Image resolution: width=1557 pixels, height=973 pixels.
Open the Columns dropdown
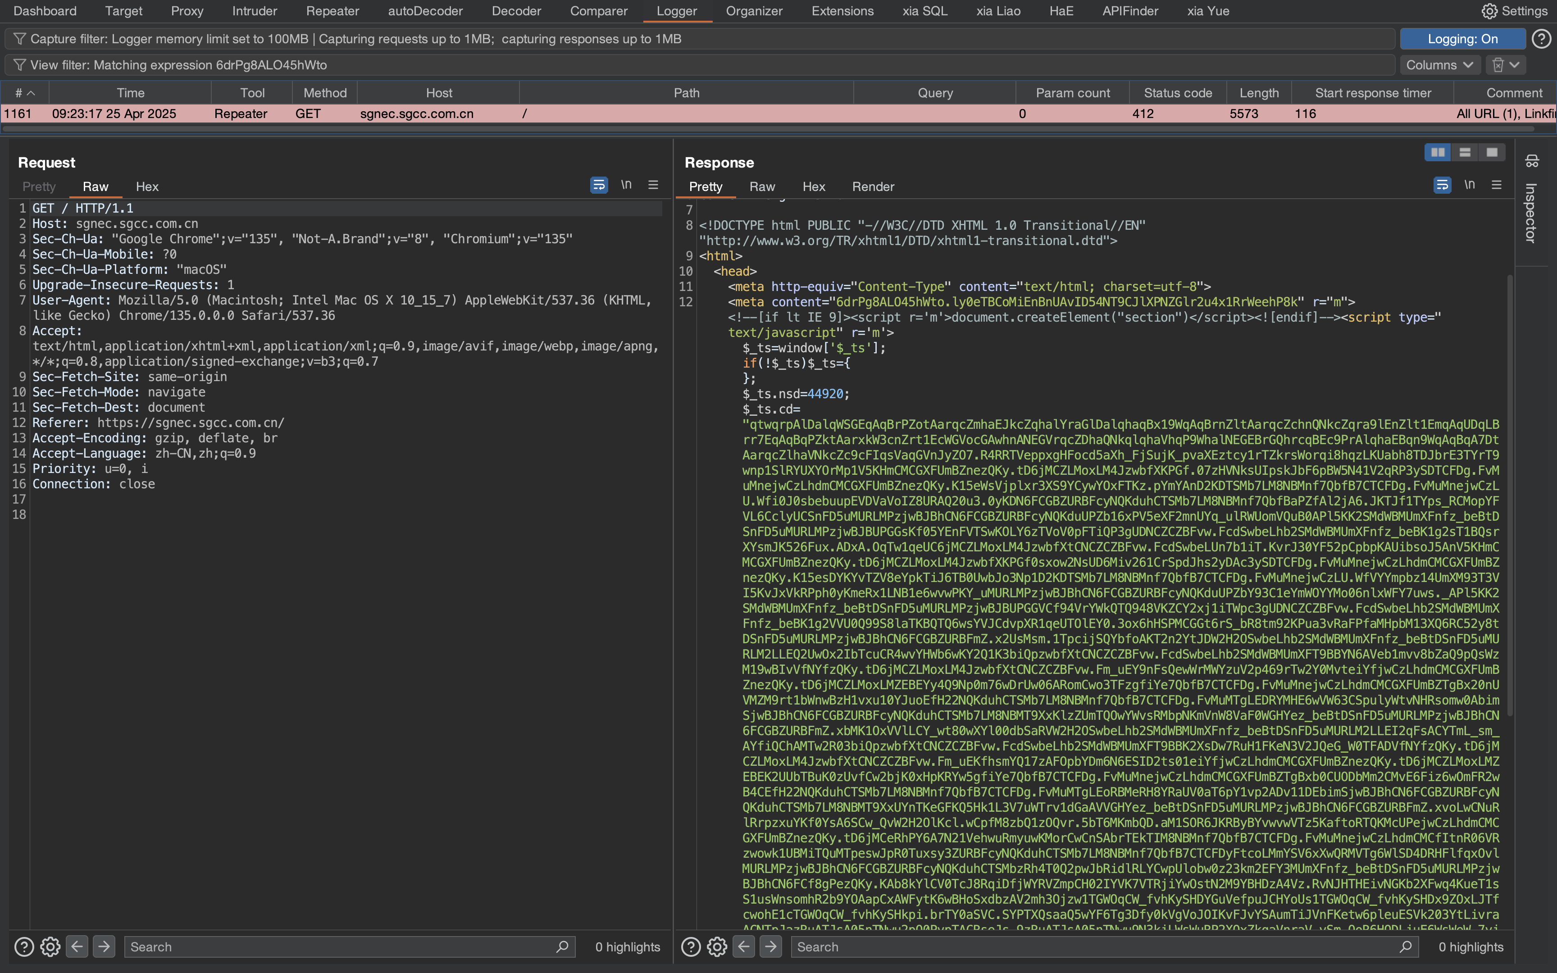click(1439, 65)
